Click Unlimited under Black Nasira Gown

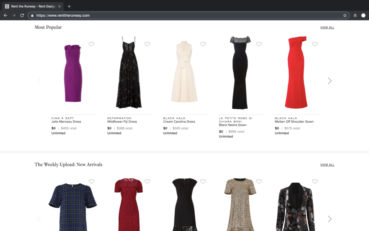pos(226,136)
